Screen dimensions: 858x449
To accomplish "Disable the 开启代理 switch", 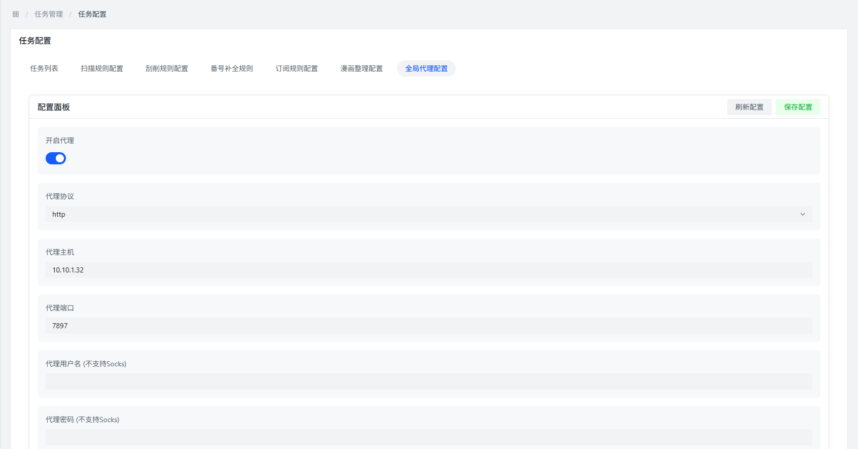I will (x=56, y=158).
